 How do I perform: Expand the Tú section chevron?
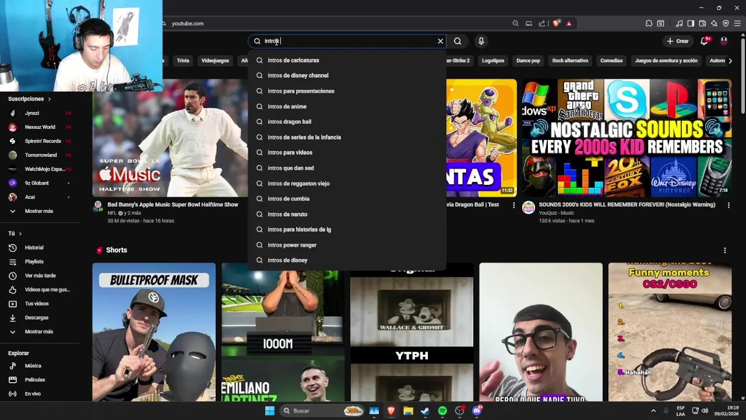click(x=20, y=233)
